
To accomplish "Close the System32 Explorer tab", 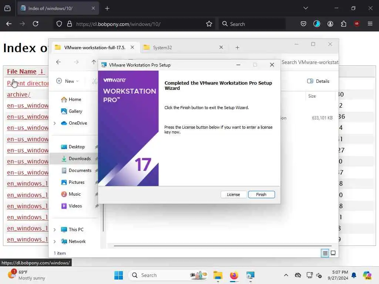I will click(221, 47).
